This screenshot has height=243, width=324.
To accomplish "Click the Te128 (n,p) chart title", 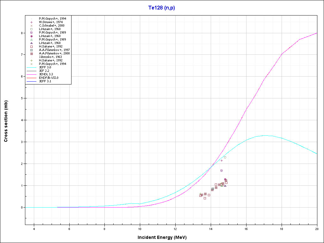I will 162,8.
